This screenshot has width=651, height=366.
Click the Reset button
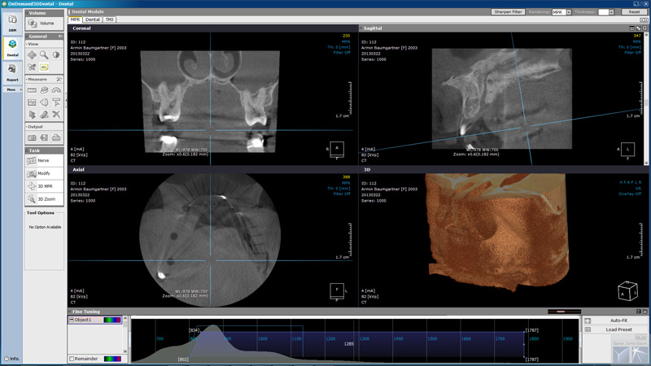634,12
